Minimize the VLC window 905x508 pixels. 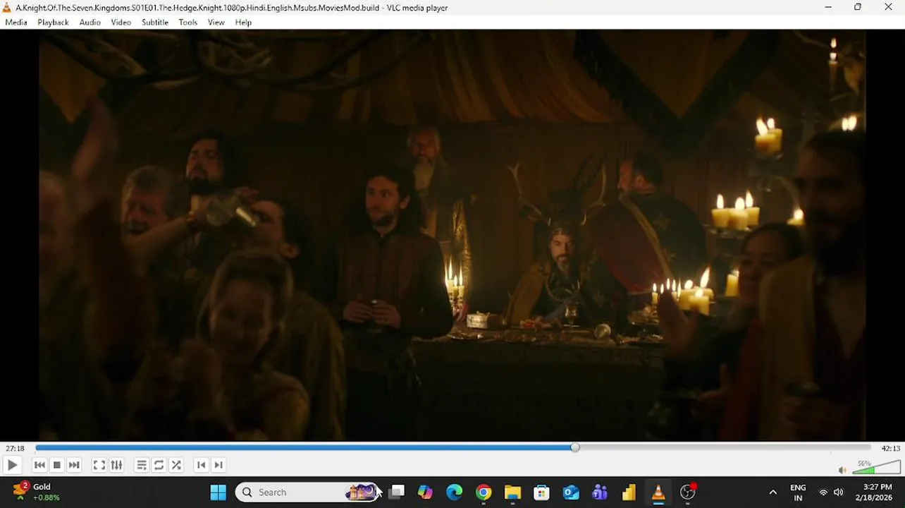[827, 7]
